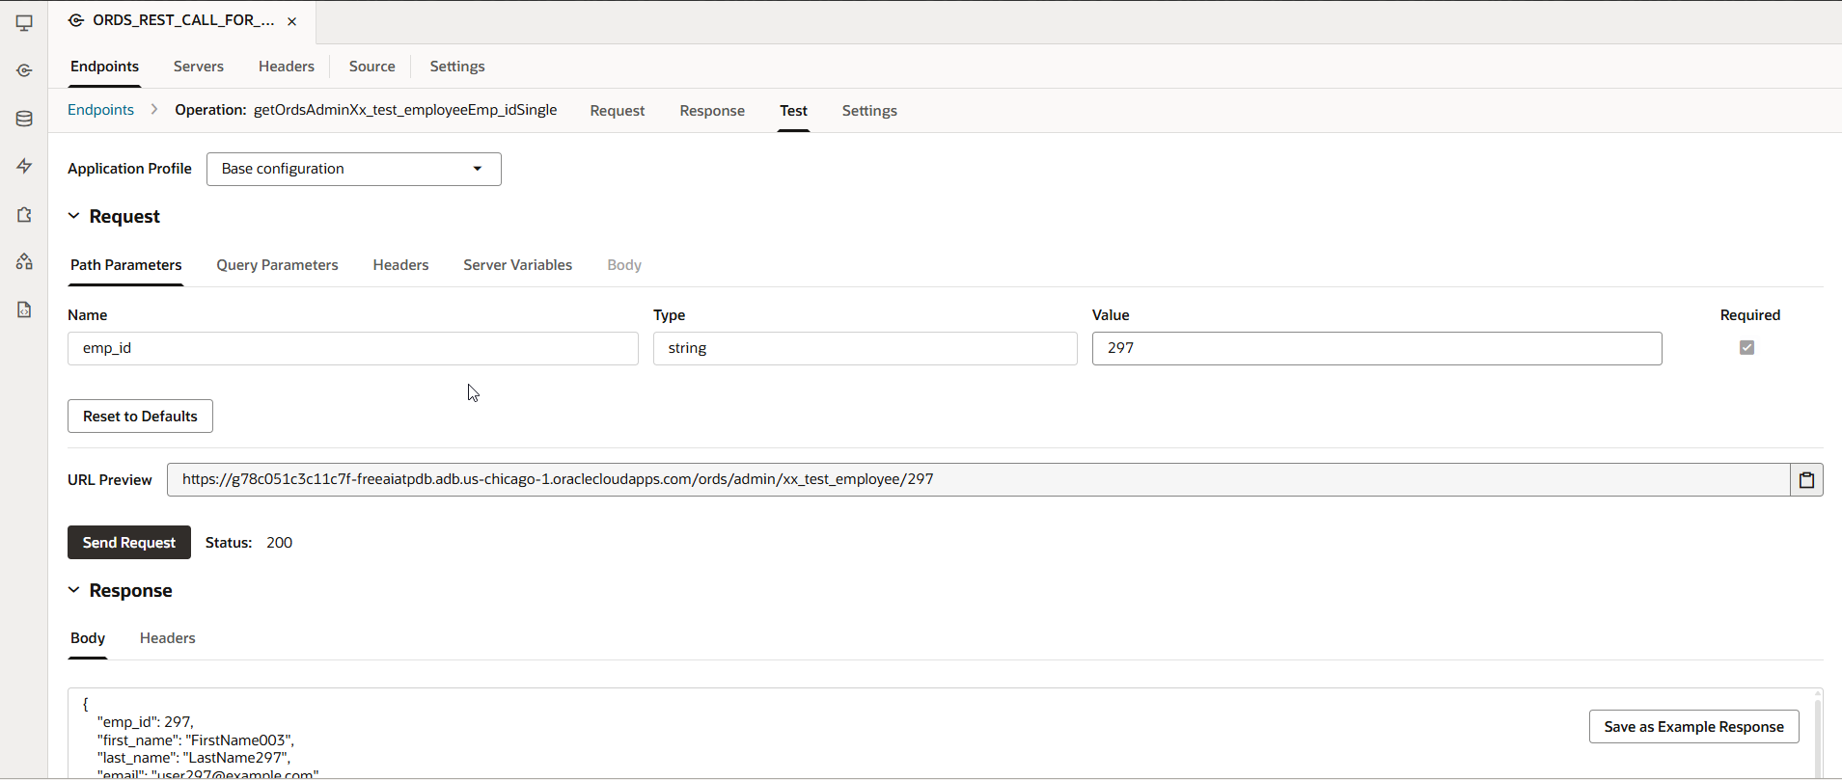The image size is (1842, 780).
Task: Switch to the Servers tab
Action: click(198, 67)
